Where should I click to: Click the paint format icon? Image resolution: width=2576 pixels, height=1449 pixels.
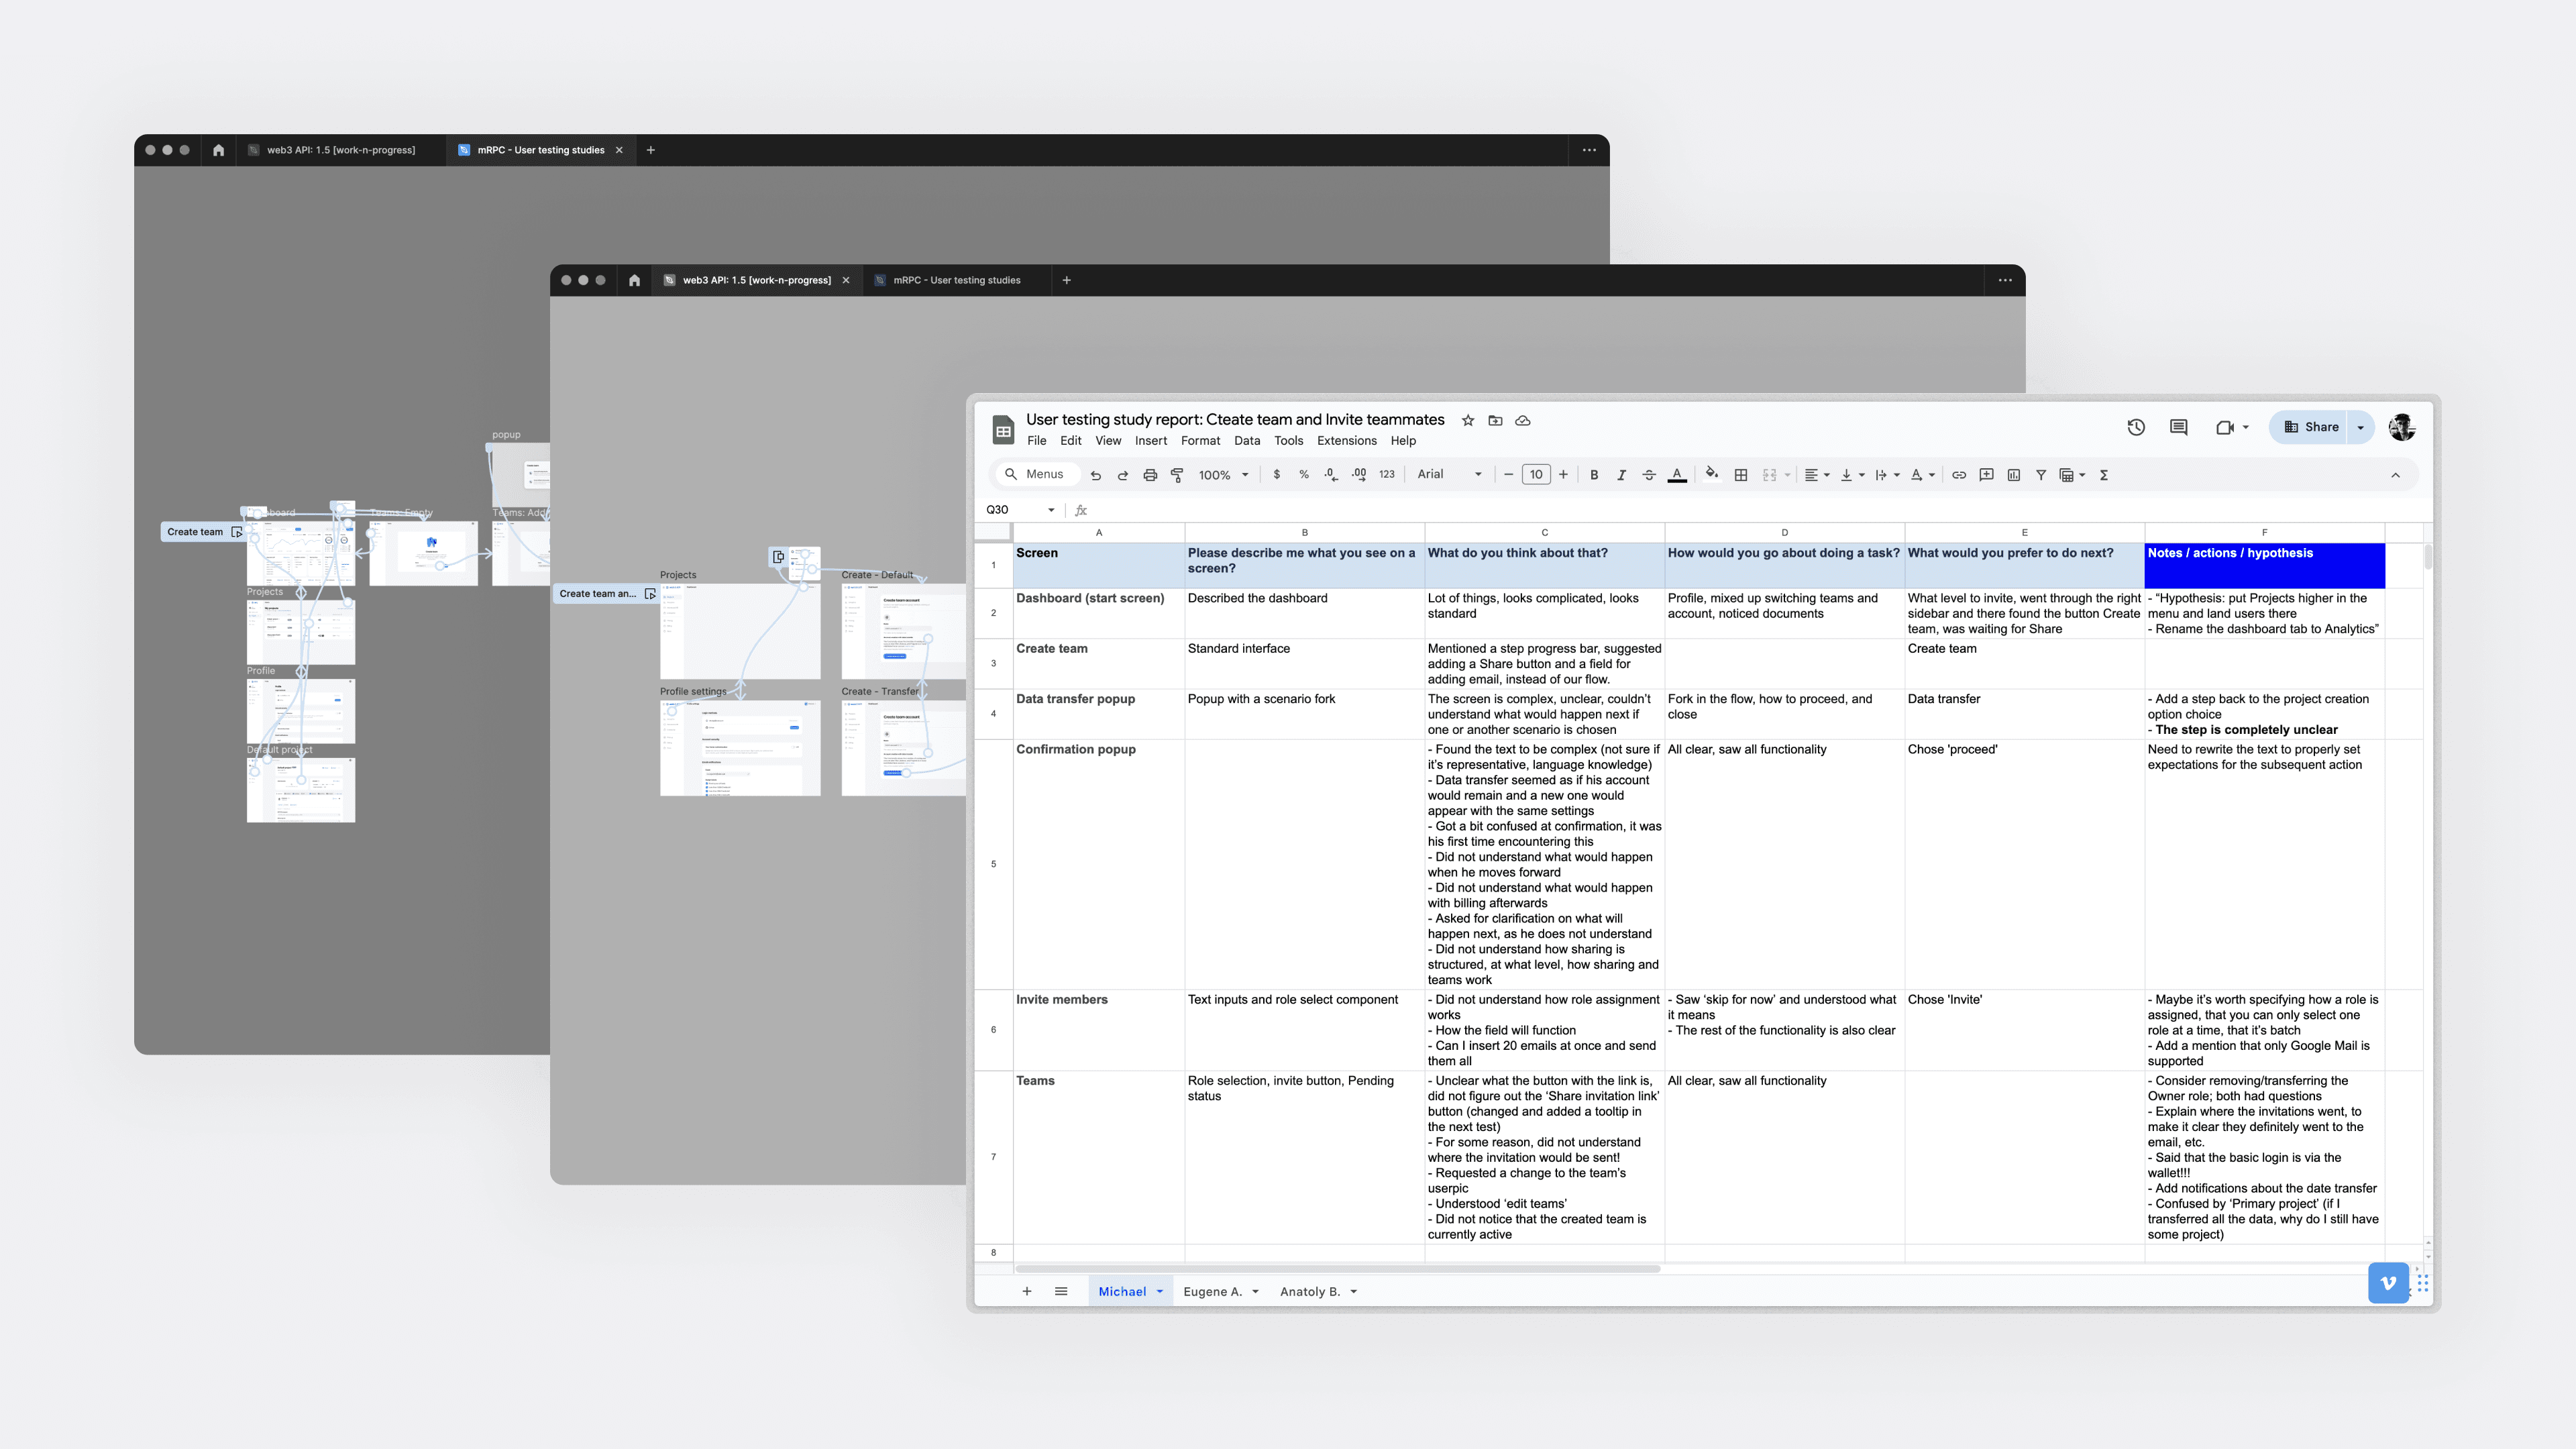[1177, 475]
